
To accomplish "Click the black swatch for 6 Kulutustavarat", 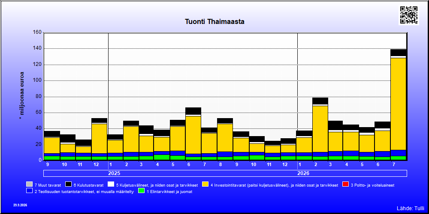I will (x=68, y=184).
